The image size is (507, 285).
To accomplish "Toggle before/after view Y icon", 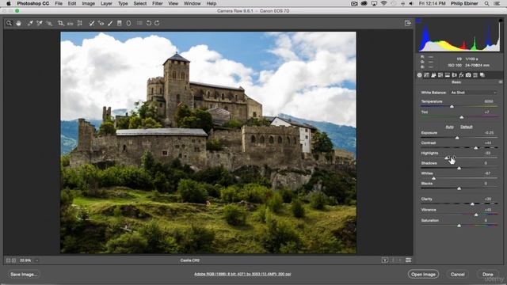I will pyautogui.click(x=385, y=260).
